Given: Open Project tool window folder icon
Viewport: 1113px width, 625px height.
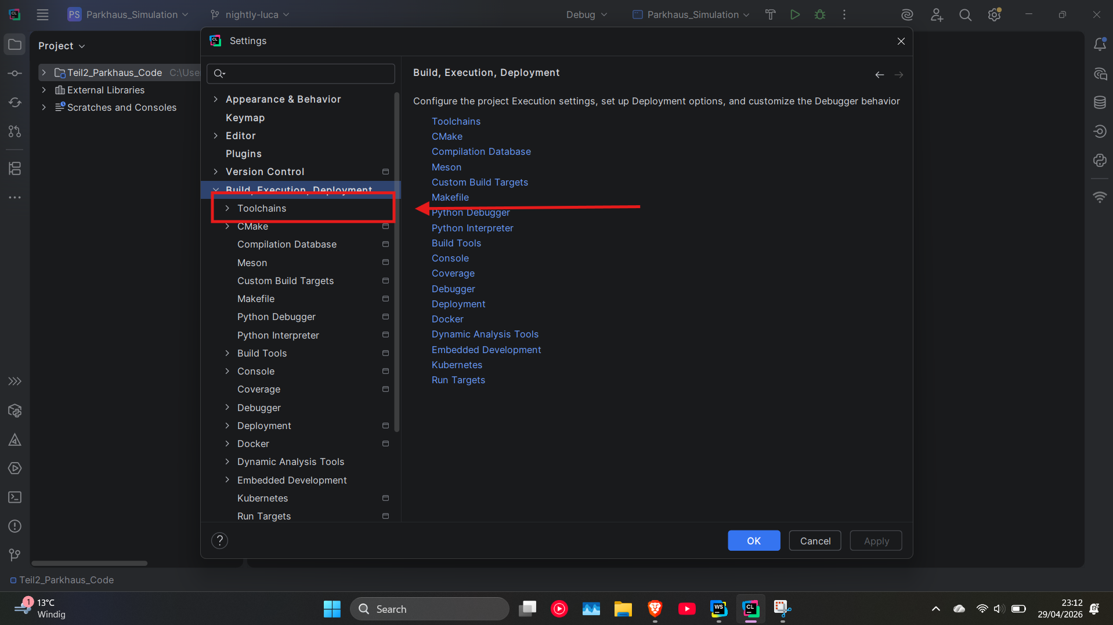Looking at the screenshot, I should tap(15, 45).
